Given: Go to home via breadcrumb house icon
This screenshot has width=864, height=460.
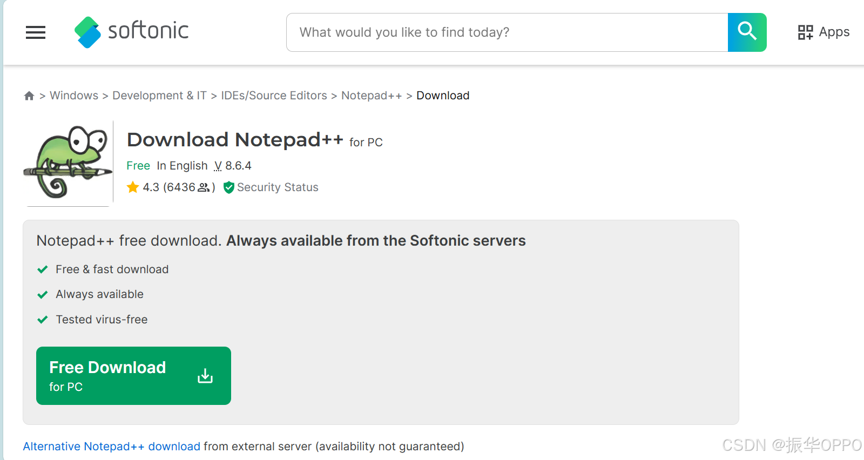Looking at the screenshot, I should point(29,96).
